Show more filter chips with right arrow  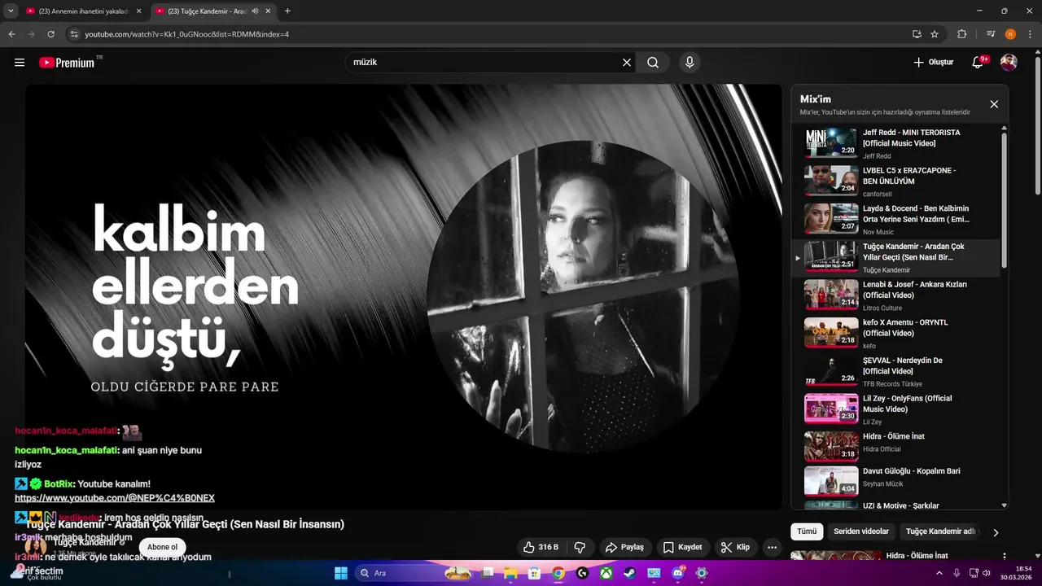click(996, 532)
